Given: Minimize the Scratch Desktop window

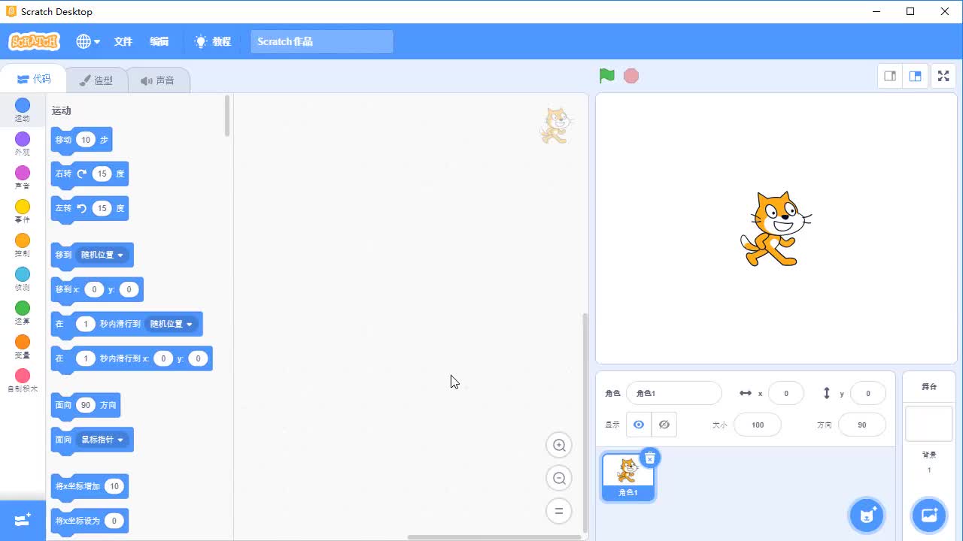Looking at the screenshot, I should [876, 11].
